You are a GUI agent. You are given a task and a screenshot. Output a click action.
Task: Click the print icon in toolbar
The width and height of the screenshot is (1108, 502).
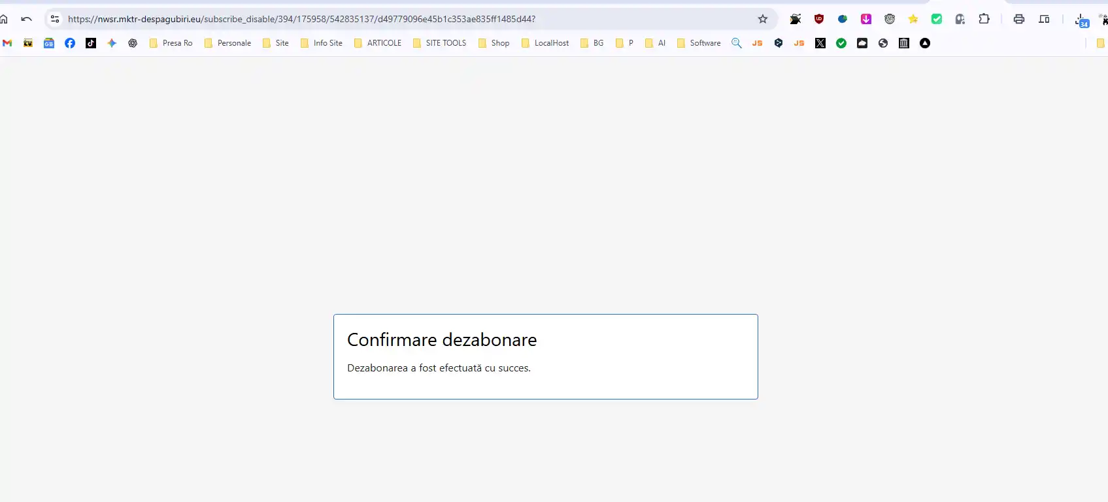[x=1018, y=19]
